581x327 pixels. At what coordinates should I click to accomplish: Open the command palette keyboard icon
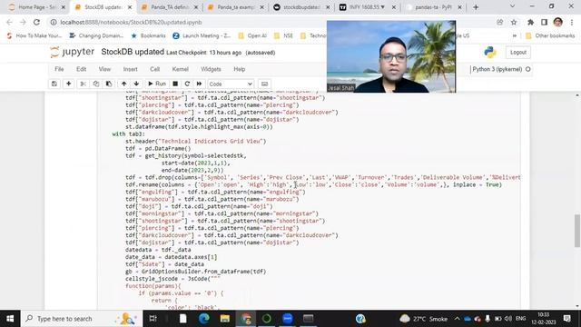point(264,84)
